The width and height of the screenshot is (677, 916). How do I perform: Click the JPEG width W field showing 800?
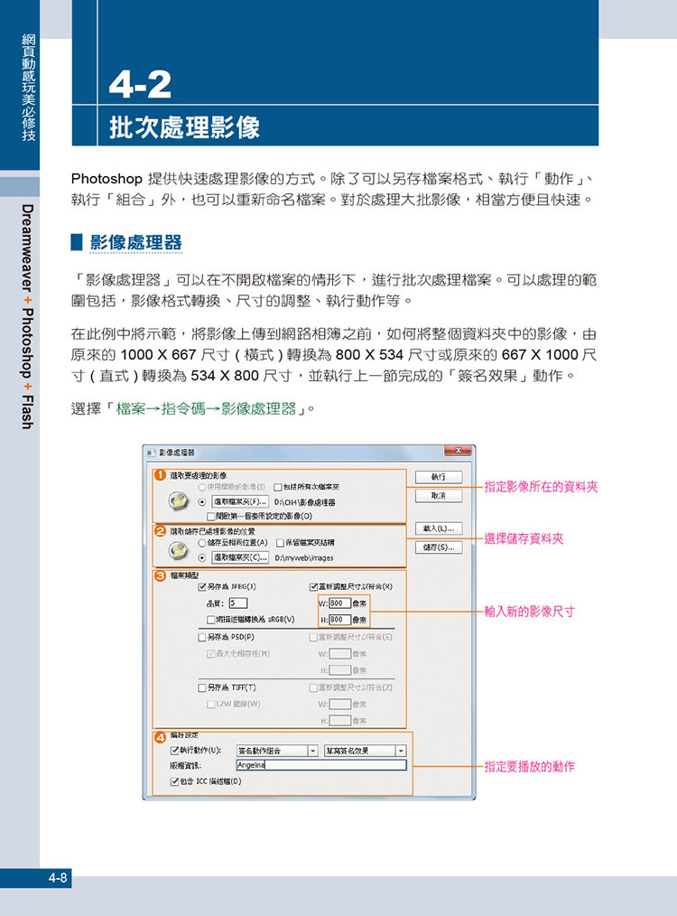pos(339,603)
